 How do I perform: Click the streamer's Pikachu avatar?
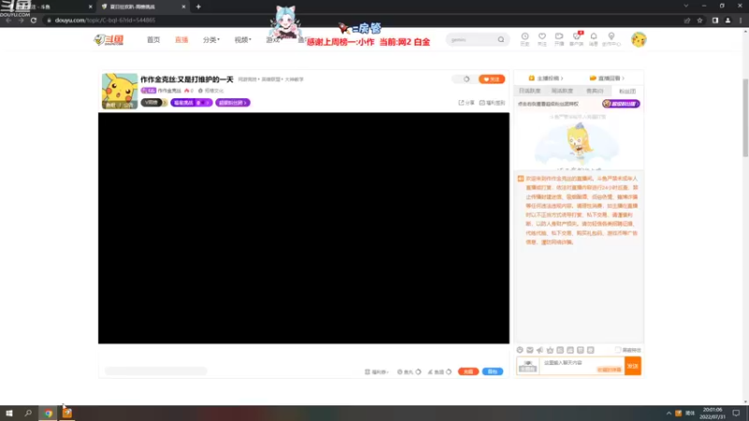tap(120, 91)
